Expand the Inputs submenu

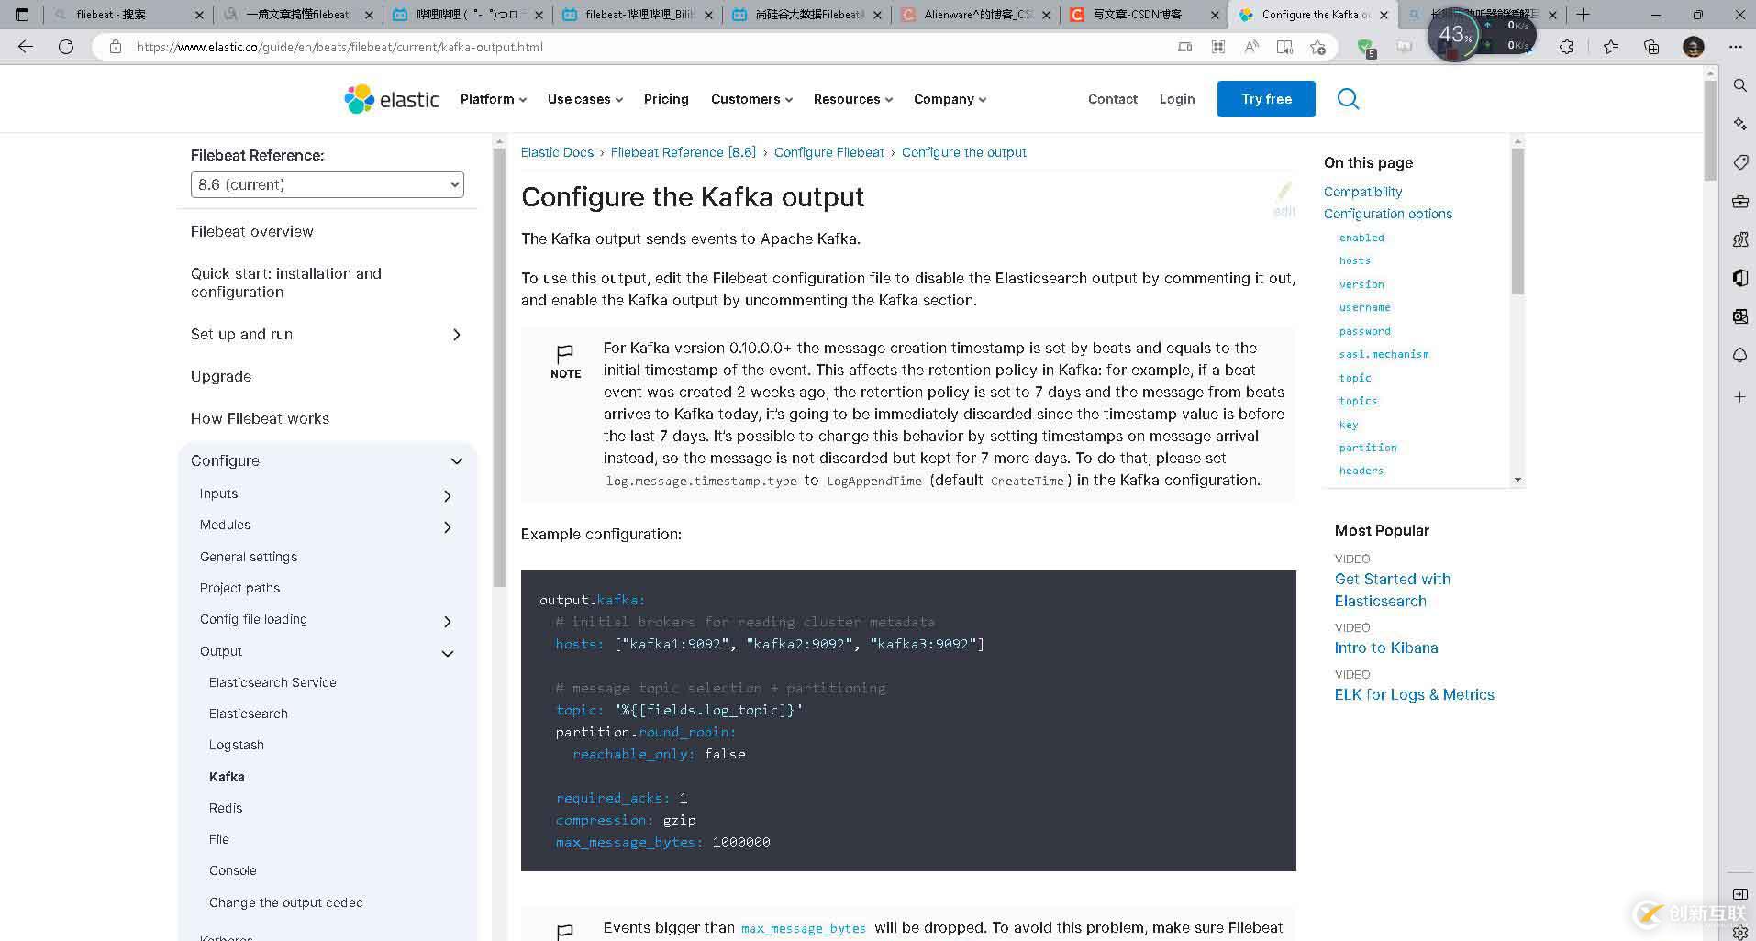(448, 495)
